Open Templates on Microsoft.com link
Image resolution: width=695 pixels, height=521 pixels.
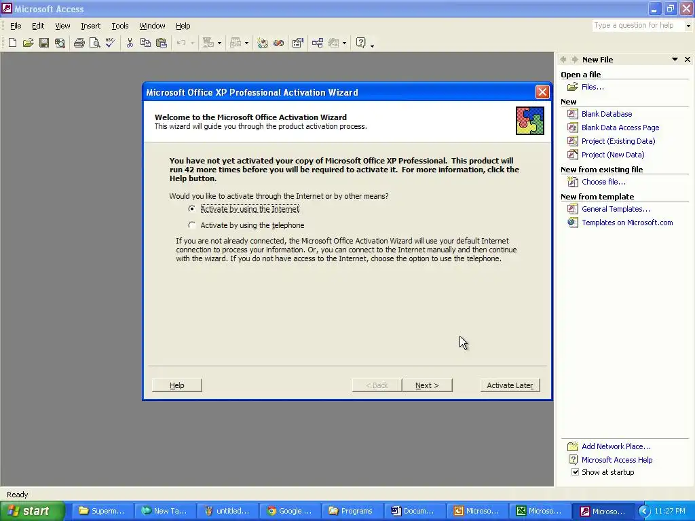627,223
